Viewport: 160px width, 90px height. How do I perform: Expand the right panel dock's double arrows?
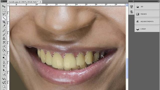pyautogui.click(x=158, y=1)
